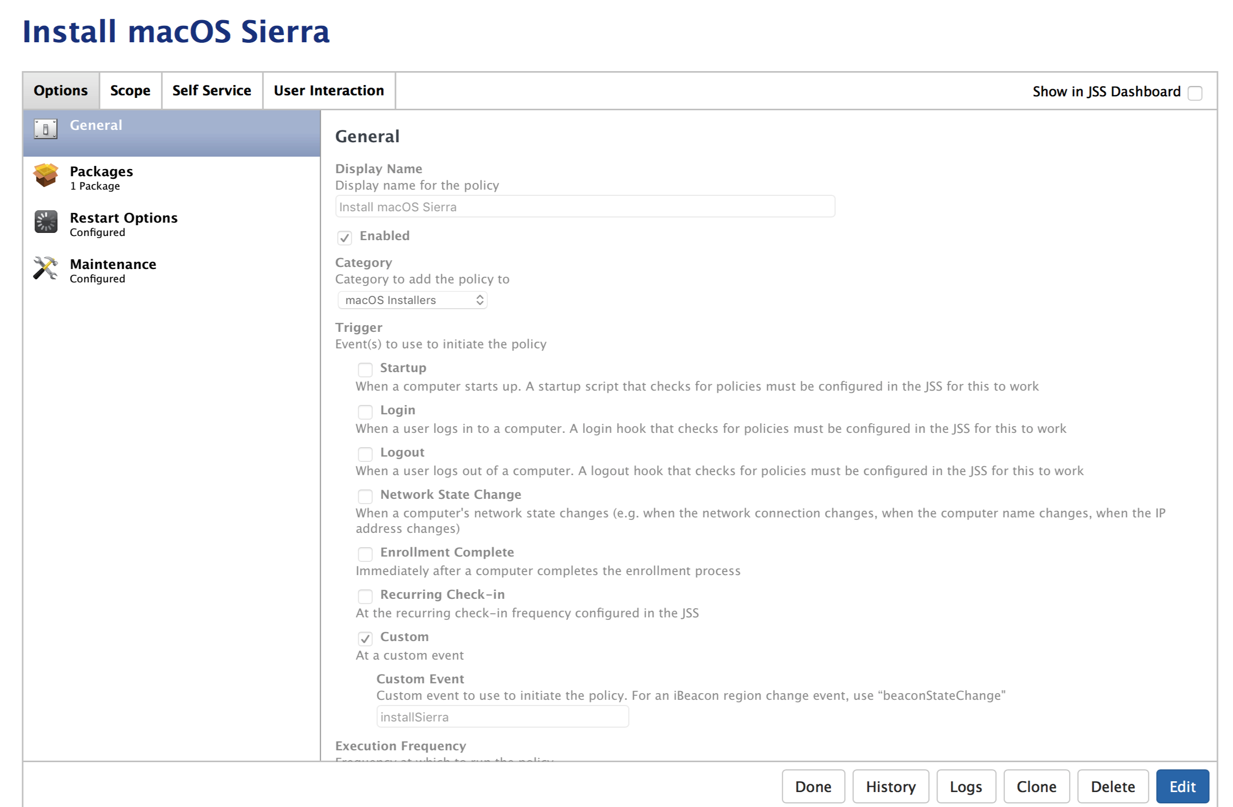
Task: Open policy Logs
Action: tap(966, 786)
